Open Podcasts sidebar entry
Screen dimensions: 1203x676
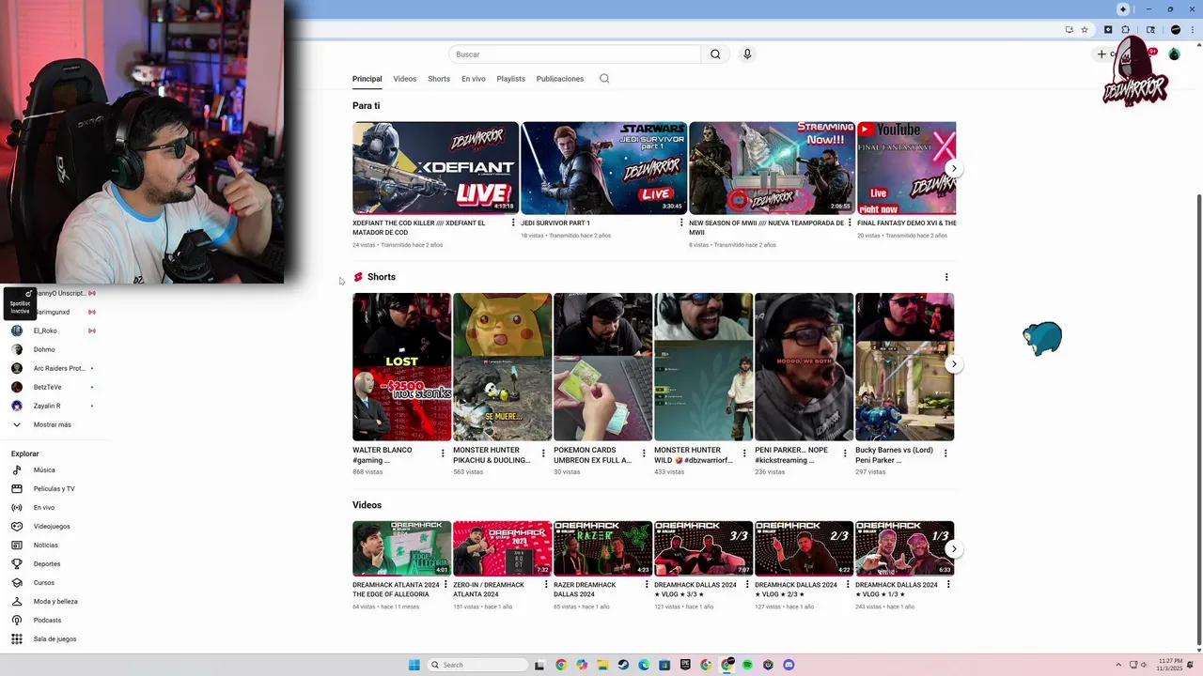coord(47,620)
